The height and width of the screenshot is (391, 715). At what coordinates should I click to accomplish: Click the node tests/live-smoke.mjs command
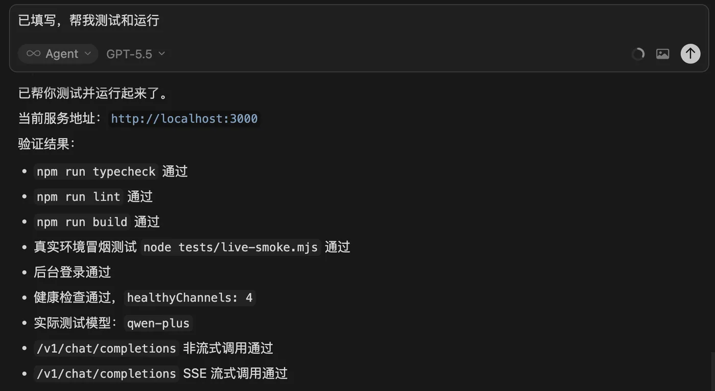(231, 248)
